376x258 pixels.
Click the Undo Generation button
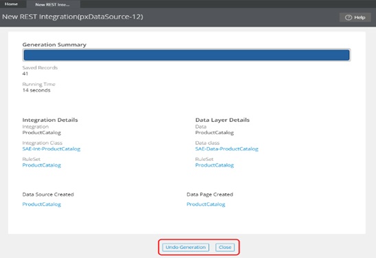click(186, 247)
